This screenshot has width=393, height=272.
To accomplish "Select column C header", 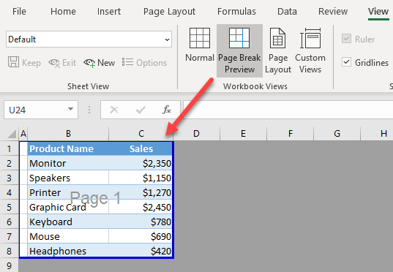I will click(x=141, y=134).
